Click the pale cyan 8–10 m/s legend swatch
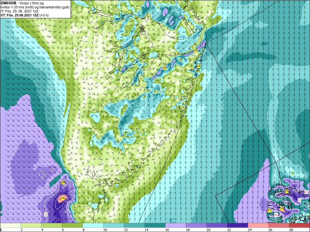310x232 pixels. point(93,225)
